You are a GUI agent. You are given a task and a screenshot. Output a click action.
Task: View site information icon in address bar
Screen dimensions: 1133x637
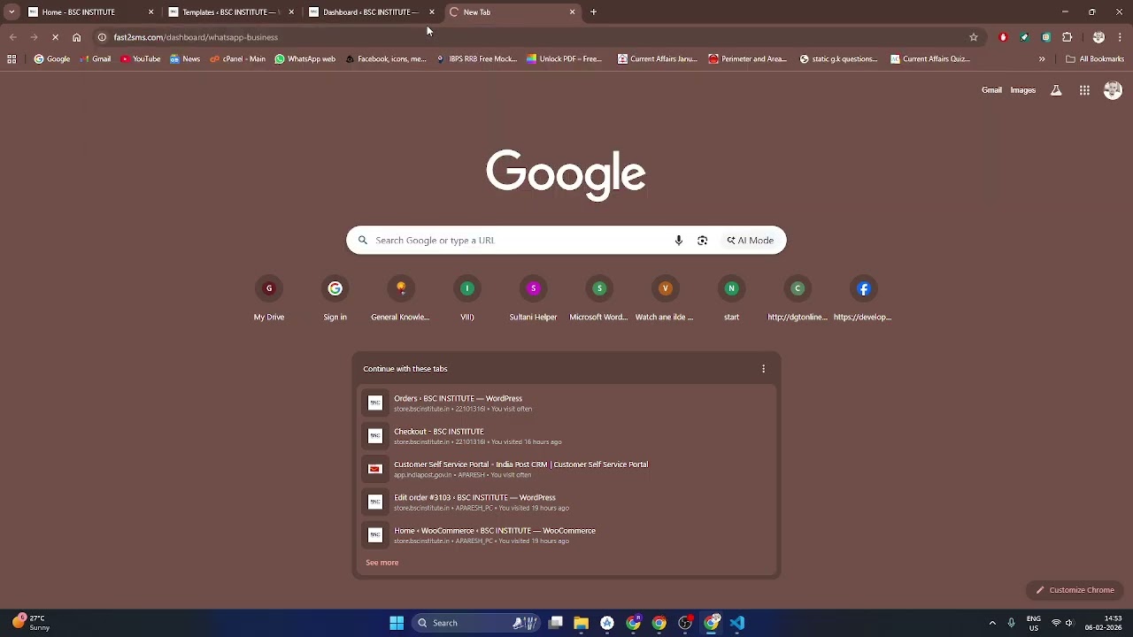click(x=102, y=37)
